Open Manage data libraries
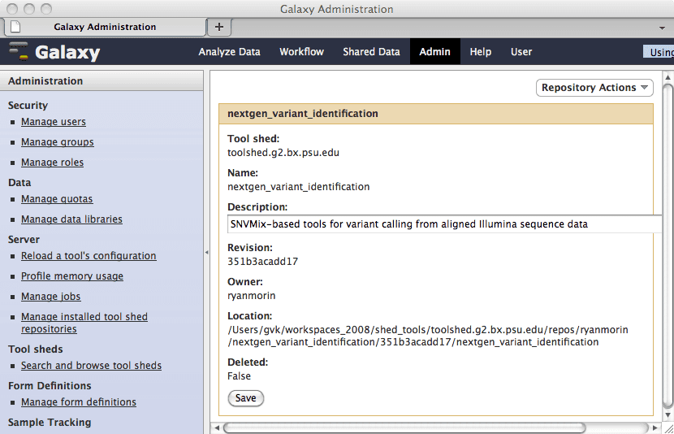 click(x=71, y=219)
